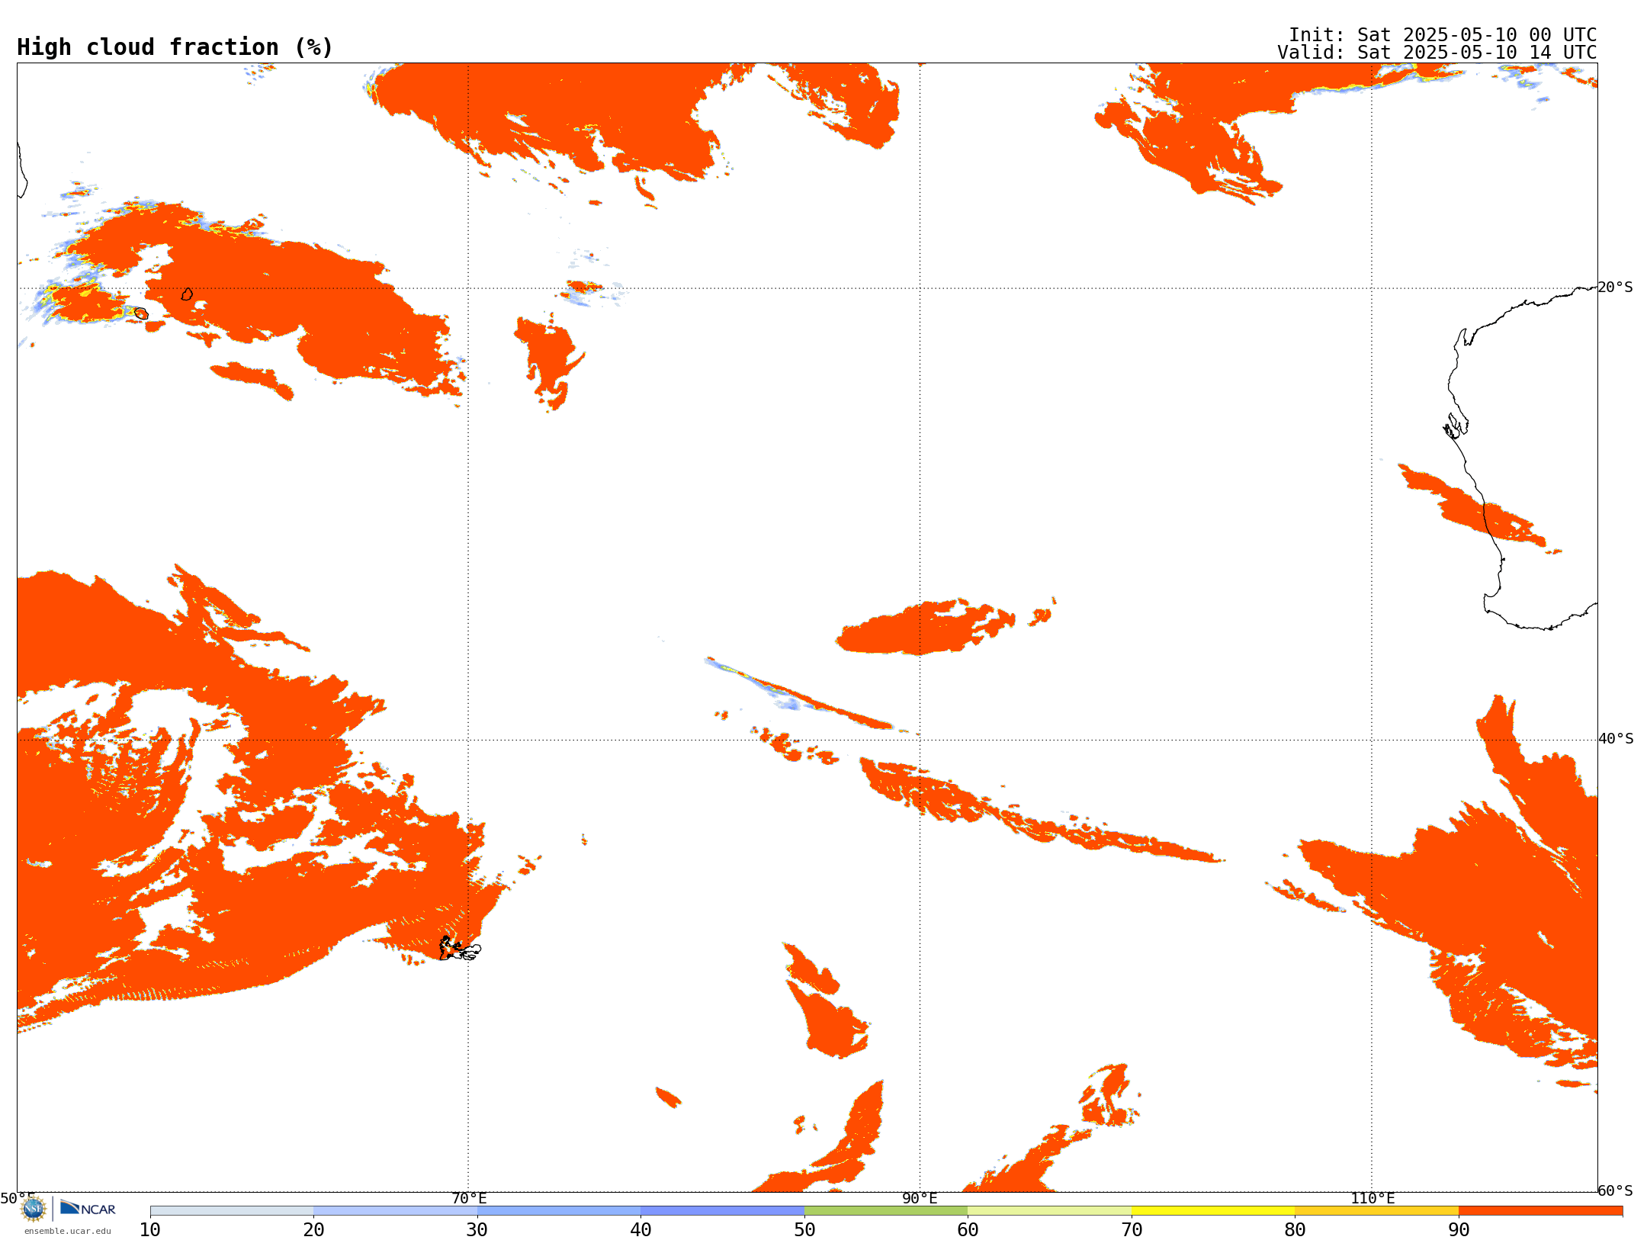
Task: Click the 20-30 pale blue colorbar segment
Action: coord(395,1211)
